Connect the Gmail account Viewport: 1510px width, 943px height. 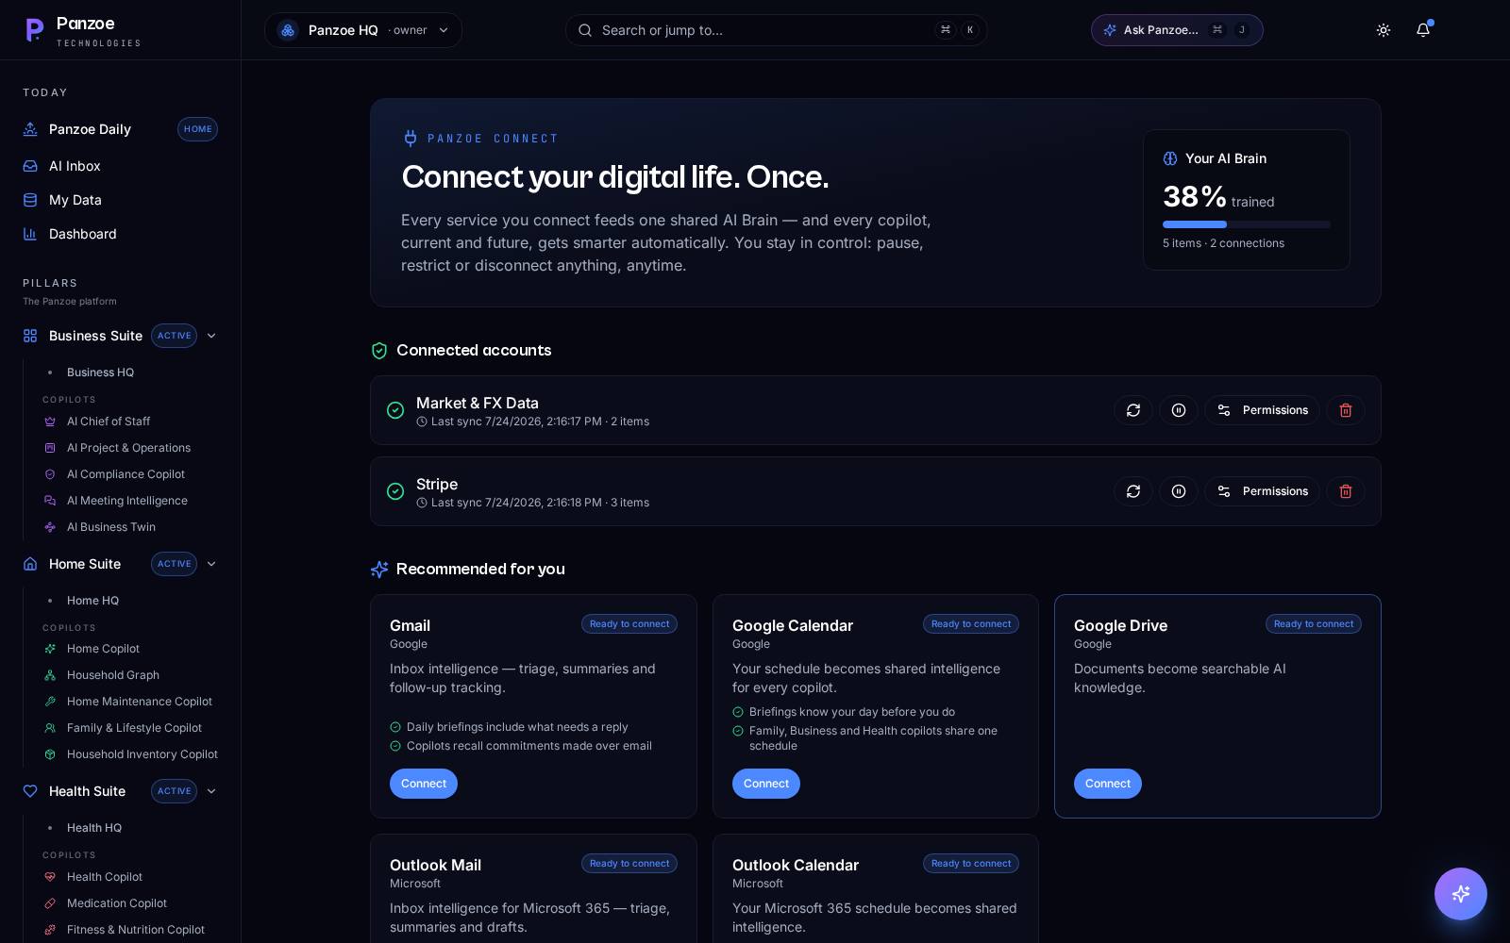click(424, 784)
